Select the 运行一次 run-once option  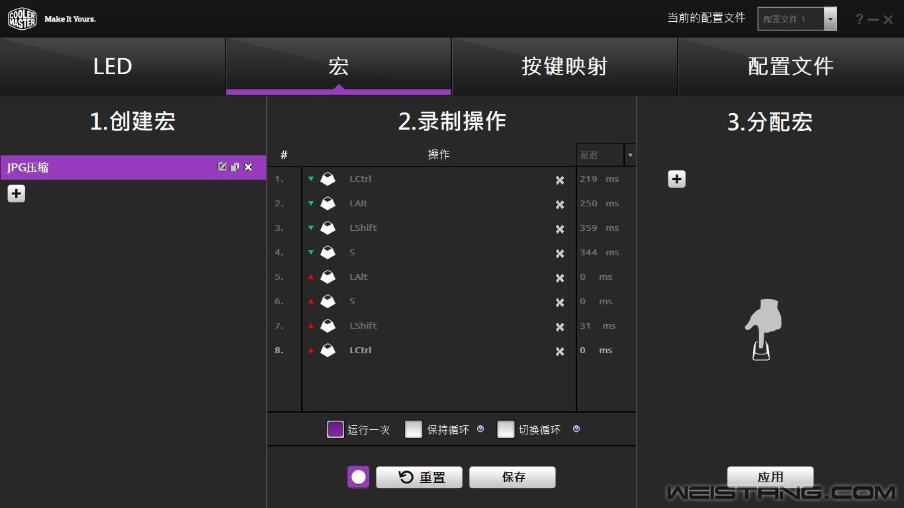pos(336,429)
